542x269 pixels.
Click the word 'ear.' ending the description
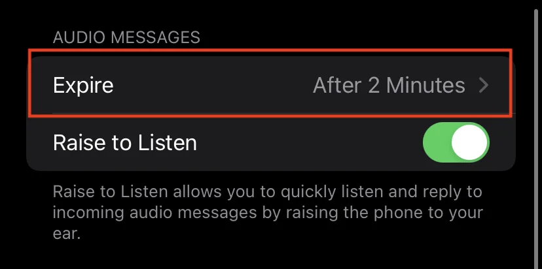tap(67, 234)
